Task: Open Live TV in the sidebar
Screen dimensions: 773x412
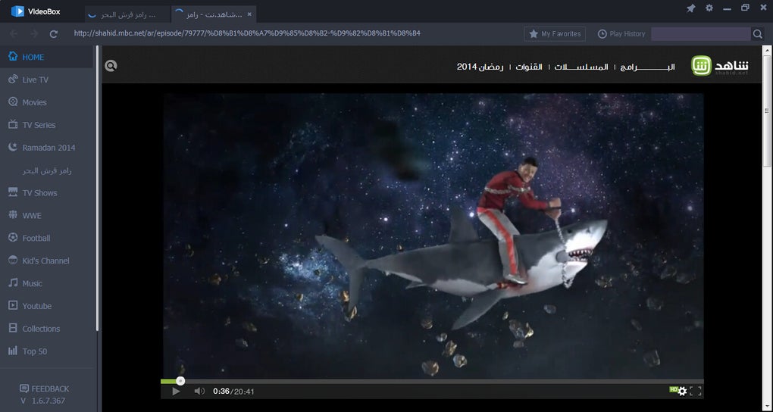Action: pos(46,80)
